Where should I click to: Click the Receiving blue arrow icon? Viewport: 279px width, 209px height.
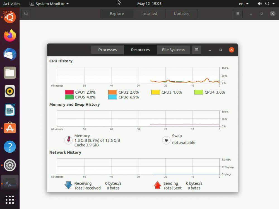pyautogui.click(x=68, y=185)
